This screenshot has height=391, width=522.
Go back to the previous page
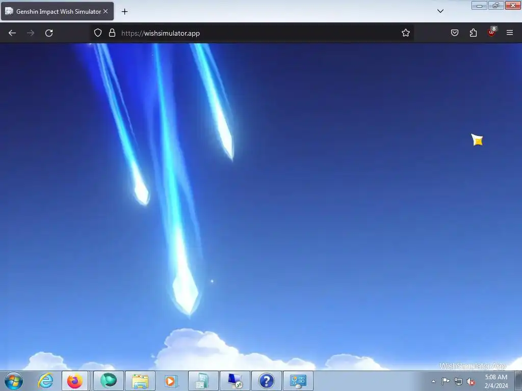[12, 33]
